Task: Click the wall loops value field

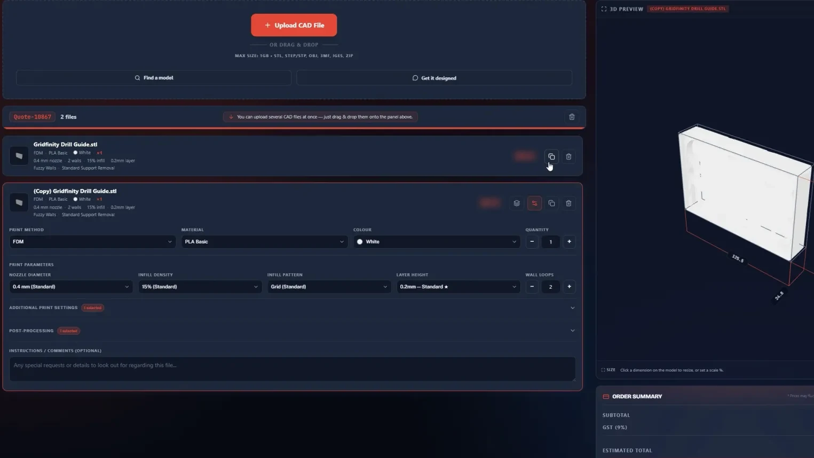Action: pos(550,287)
